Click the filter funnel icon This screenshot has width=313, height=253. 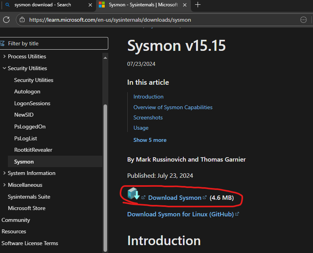tap(2, 43)
